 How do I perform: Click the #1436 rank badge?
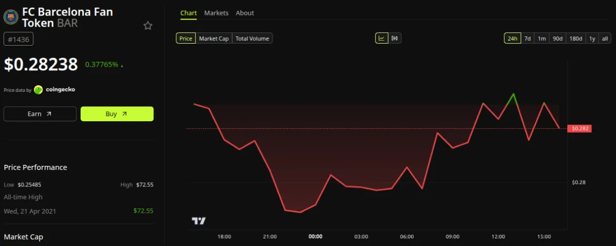[x=18, y=39]
